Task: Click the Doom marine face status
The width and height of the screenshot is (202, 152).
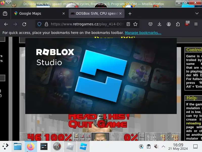Action: click(100, 137)
